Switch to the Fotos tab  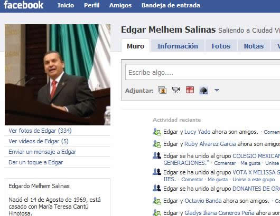[x=221, y=46]
